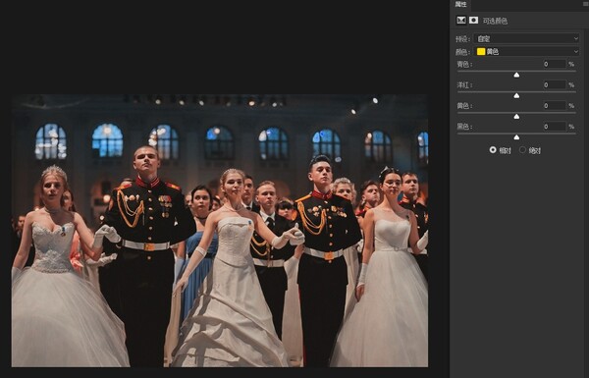Focus the 黑色 black percentage field
The image size is (589, 378).
pyautogui.click(x=555, y=127)
